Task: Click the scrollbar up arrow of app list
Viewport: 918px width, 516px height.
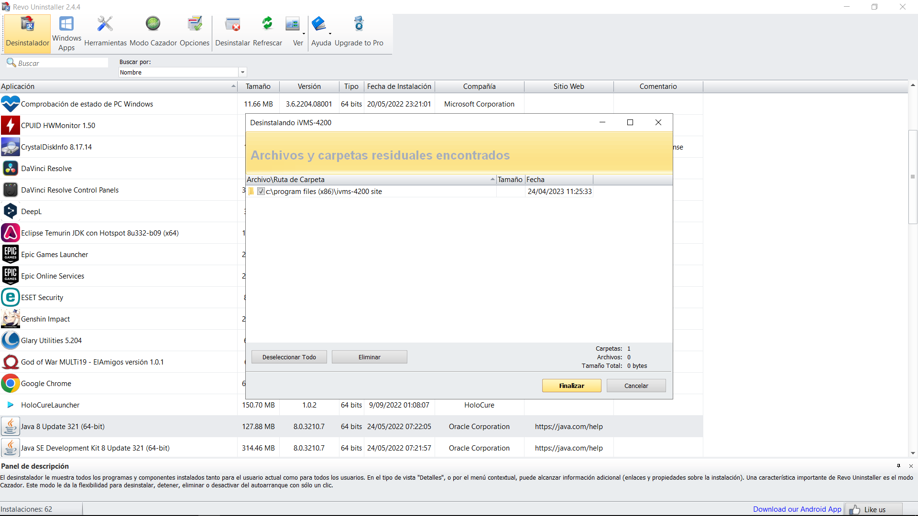Action: click(x=913, y=85)
